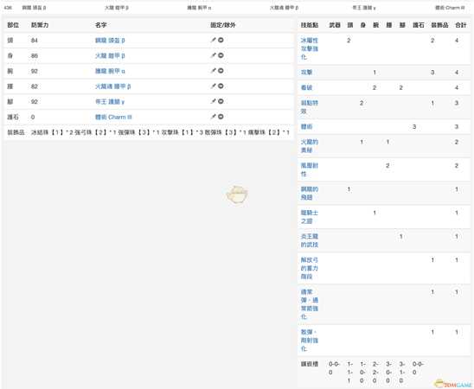Exclude the head armor piece (頭 row)
474x389 pixels.
click(x=221, y=40)
